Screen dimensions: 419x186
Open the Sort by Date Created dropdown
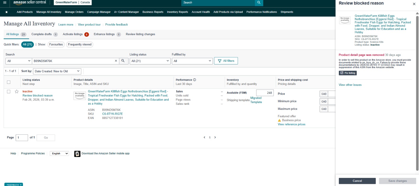click(x=57, y=71)
